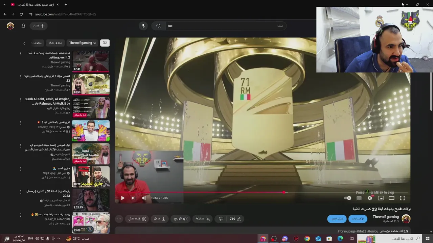The width and height of the screenshot is (433, 243).
Task: Click the search magnifier button
Action: 158,26
